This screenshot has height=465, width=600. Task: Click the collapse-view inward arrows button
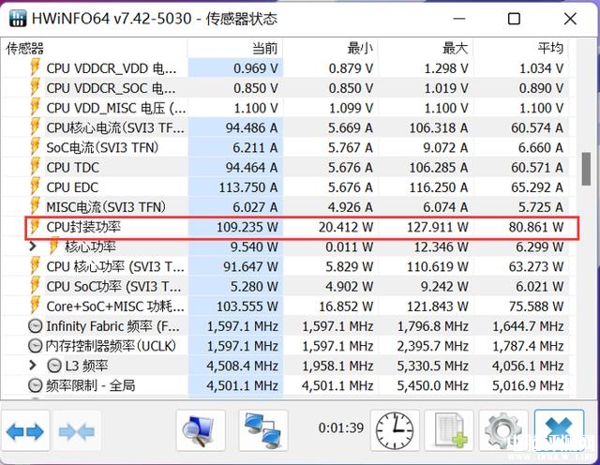[x=77, y=431]
